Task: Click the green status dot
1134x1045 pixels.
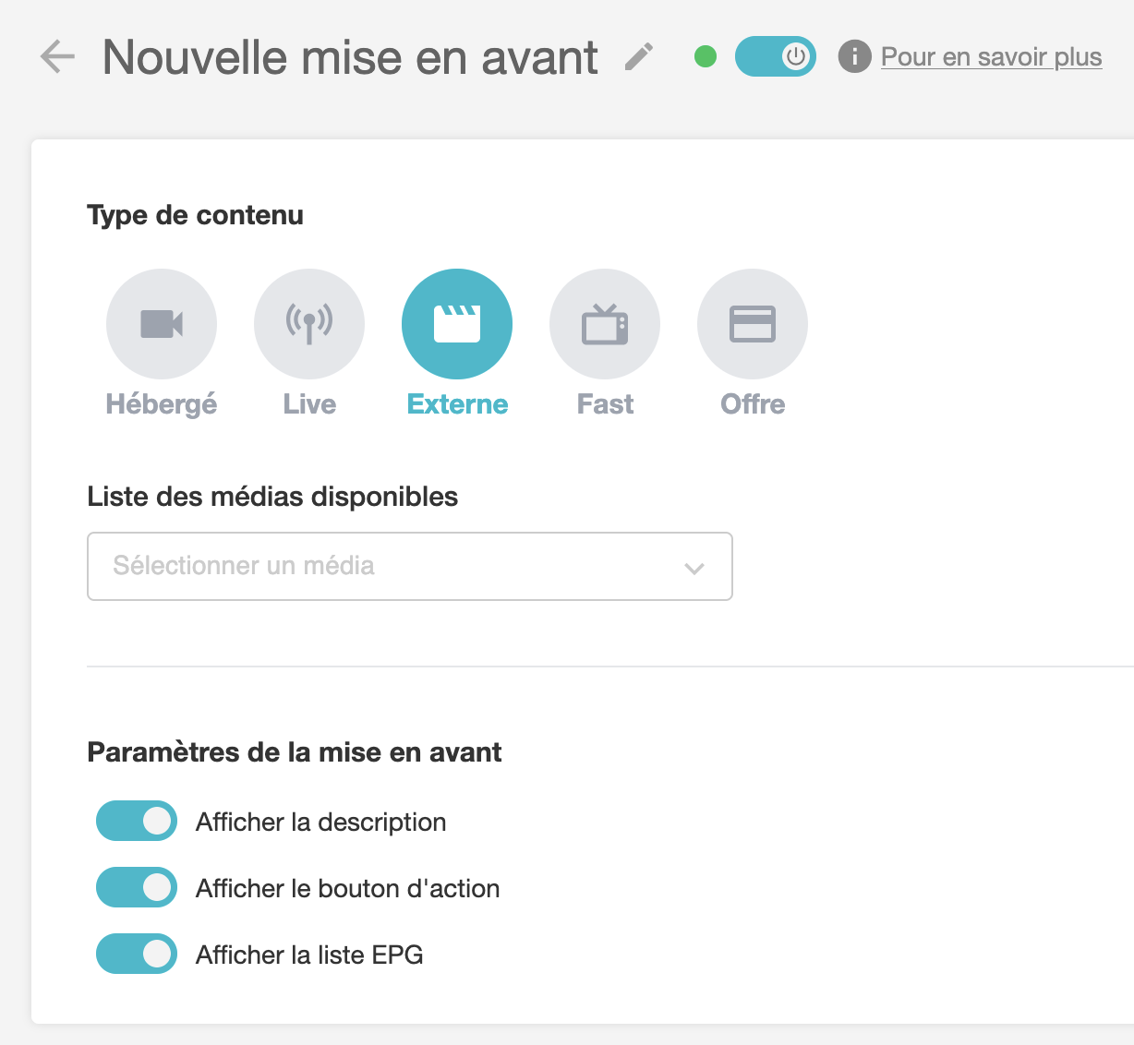Action: 706,57
